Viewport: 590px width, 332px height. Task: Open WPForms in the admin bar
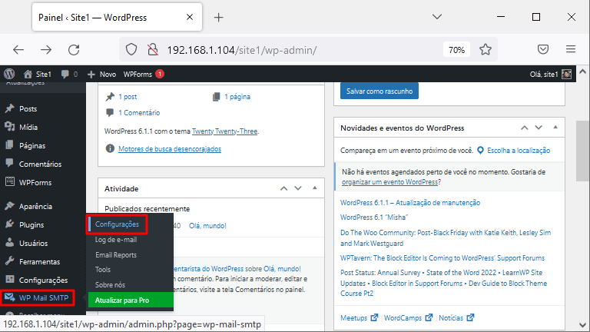point(138,74)
